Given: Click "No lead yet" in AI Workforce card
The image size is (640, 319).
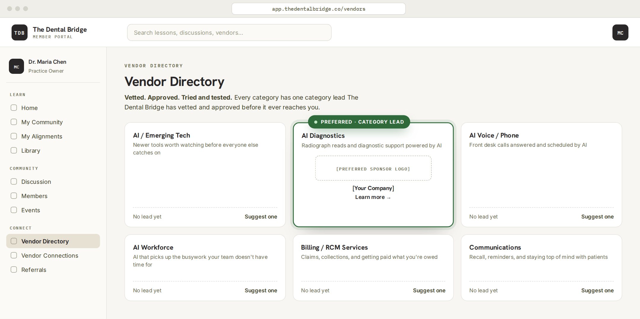Looking at the screenshot, I should (x=147, y=291).
